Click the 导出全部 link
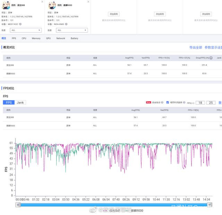The image size is (222, 215). (195, 48)
